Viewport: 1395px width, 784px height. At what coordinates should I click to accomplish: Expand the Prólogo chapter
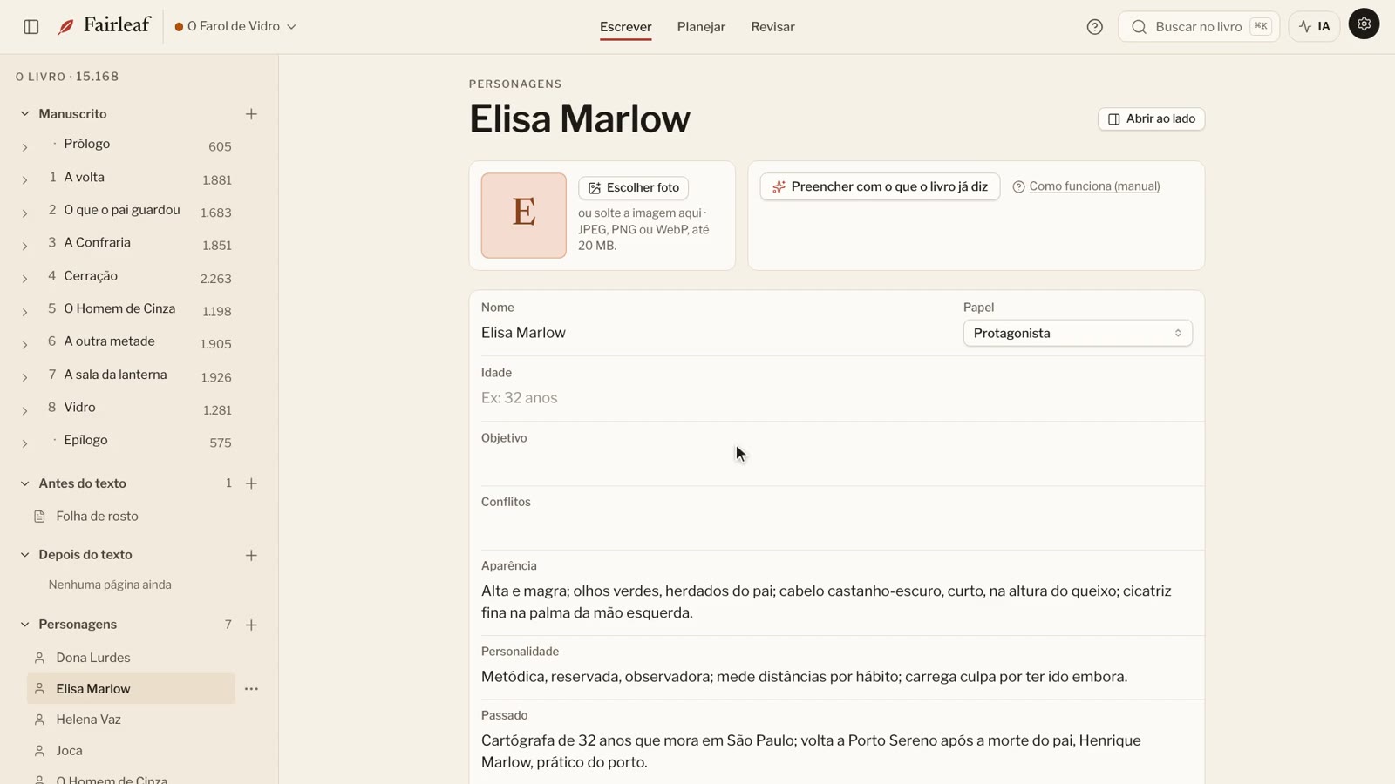click(24, 147)
